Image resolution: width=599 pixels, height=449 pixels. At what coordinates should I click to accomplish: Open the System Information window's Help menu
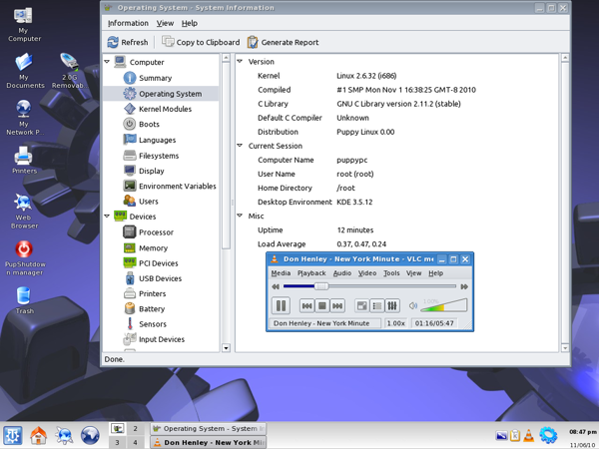190,23
